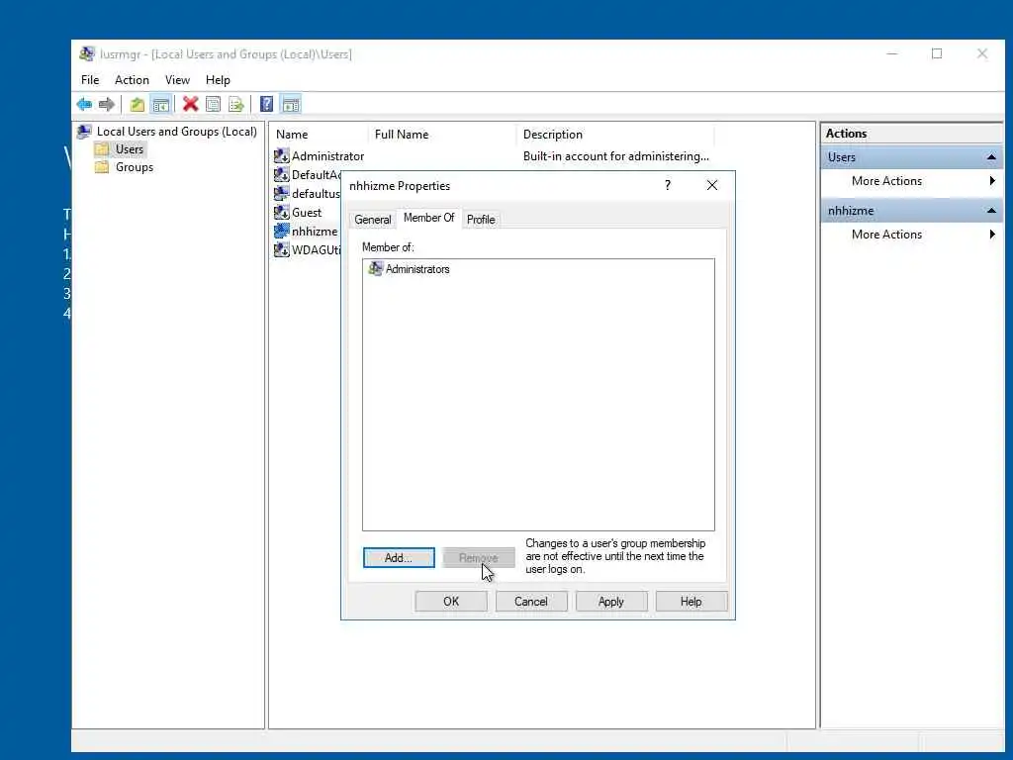Collapse the Users actions section
1013x760 pixels.
coord(991,157)
